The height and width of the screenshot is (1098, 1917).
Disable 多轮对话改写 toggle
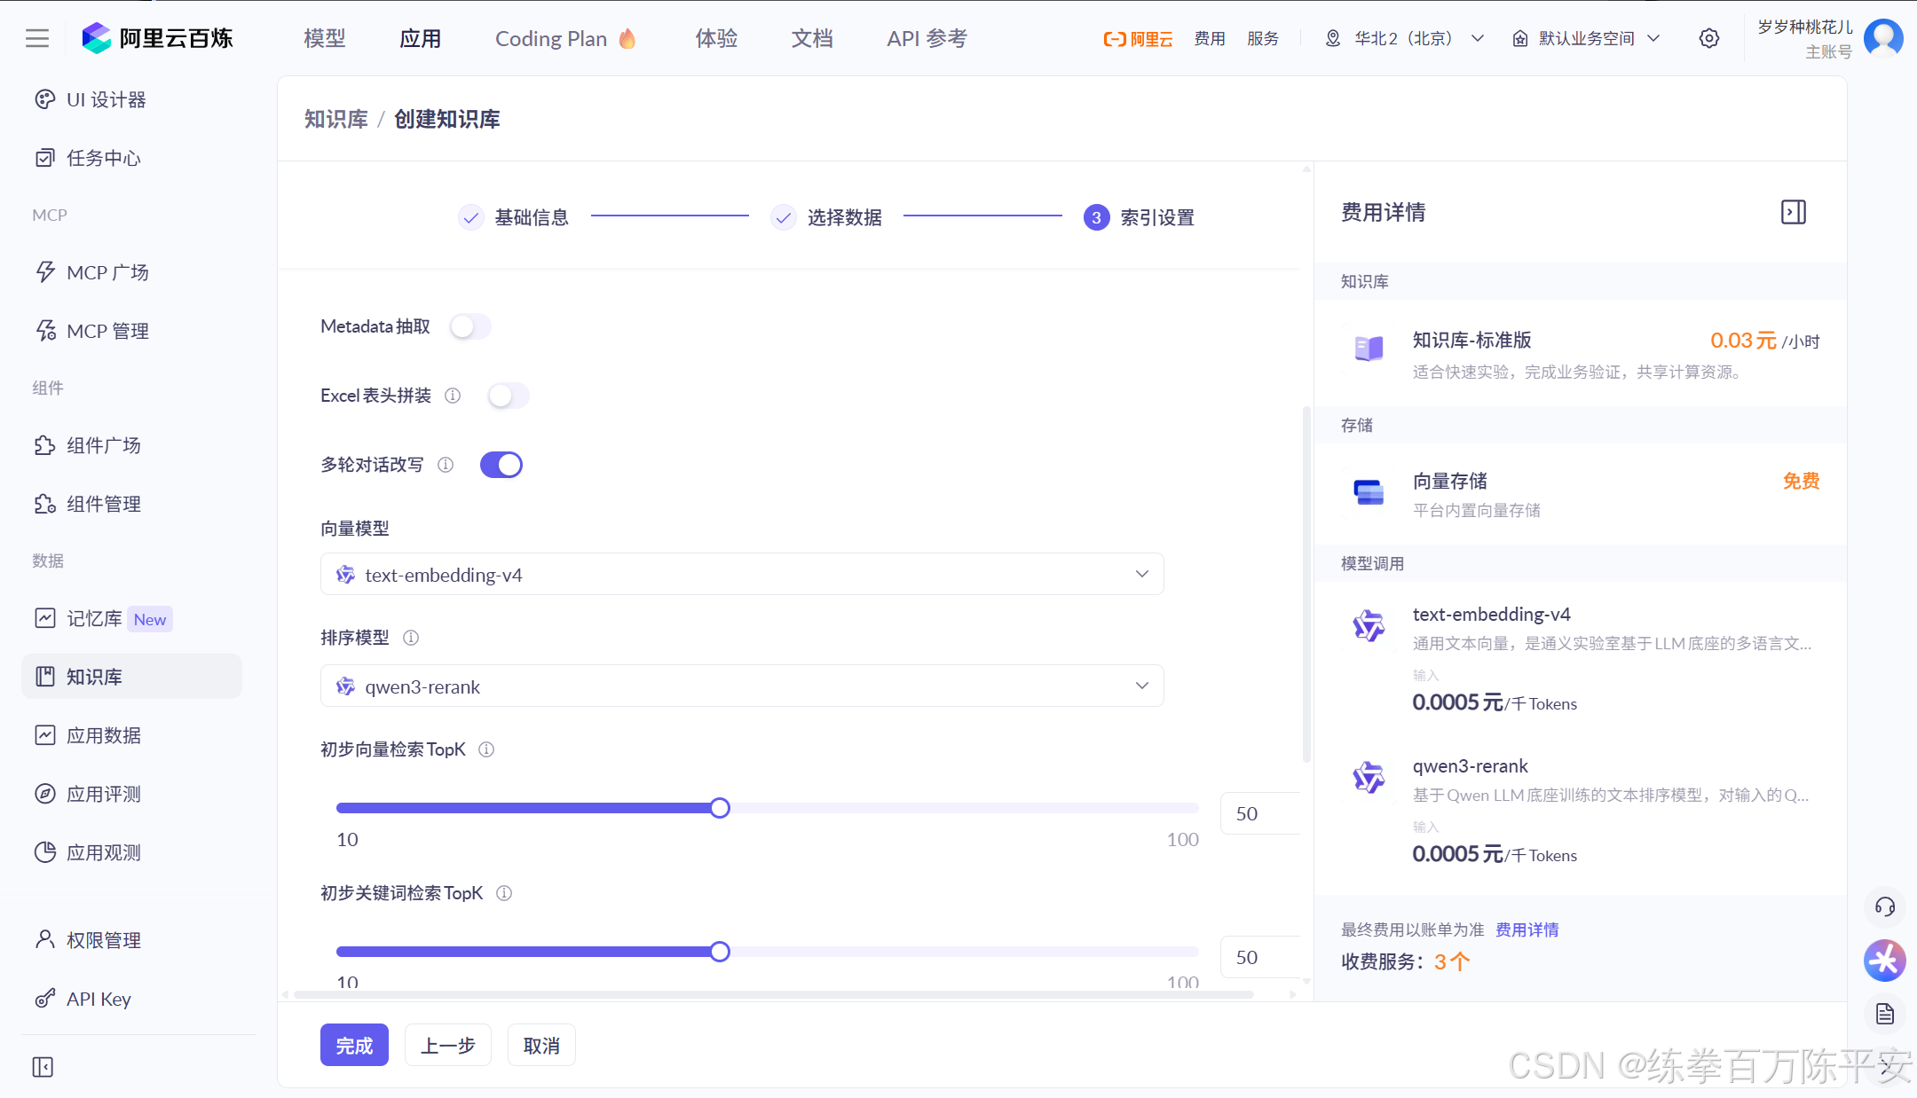pos(501,465)
